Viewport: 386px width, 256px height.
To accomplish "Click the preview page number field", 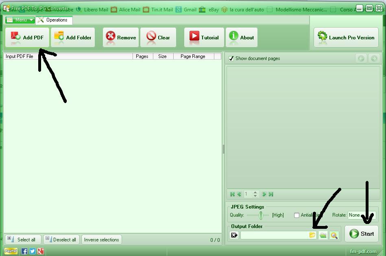I will 248,194.
